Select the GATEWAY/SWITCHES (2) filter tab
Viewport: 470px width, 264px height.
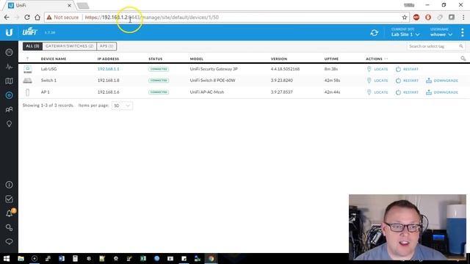[x=69, y=46]
